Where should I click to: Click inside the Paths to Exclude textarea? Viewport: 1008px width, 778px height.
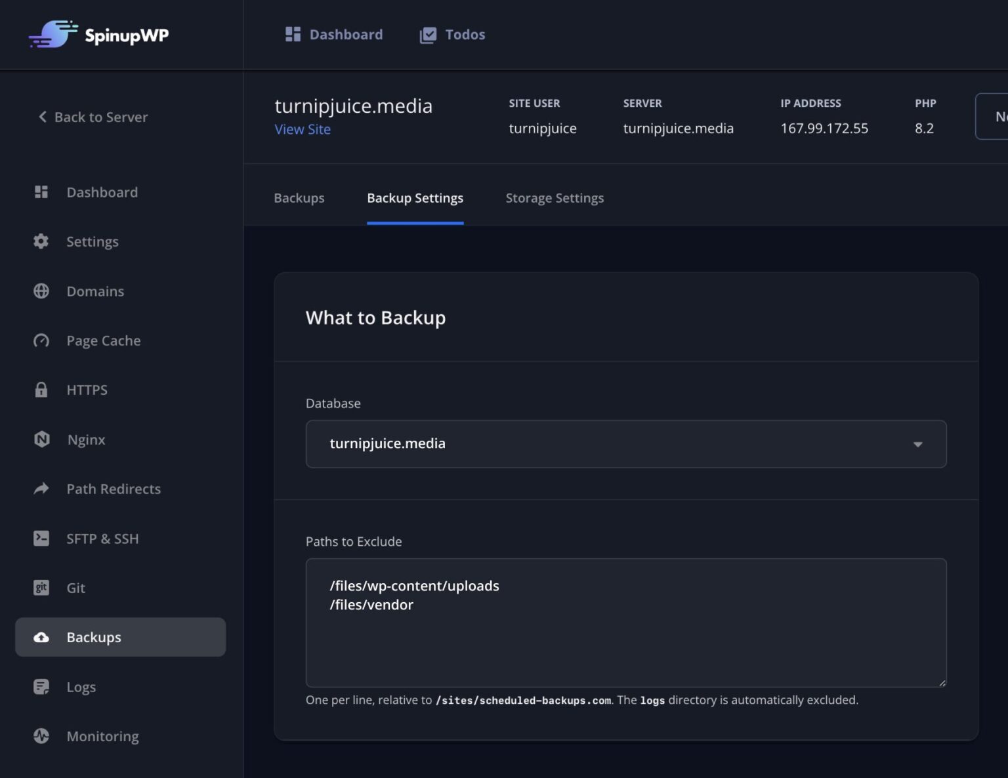click(626, 623)
